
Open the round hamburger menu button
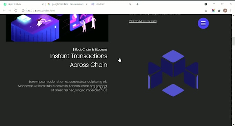pos(203,23)
